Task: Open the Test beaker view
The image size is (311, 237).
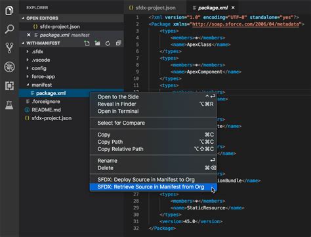Action: coord(9,105)
